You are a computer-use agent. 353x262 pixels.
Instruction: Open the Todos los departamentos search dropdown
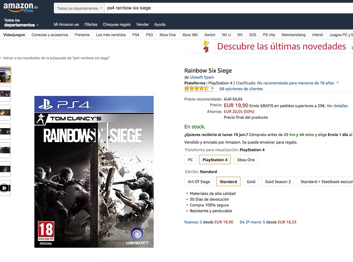pos(79,8)
